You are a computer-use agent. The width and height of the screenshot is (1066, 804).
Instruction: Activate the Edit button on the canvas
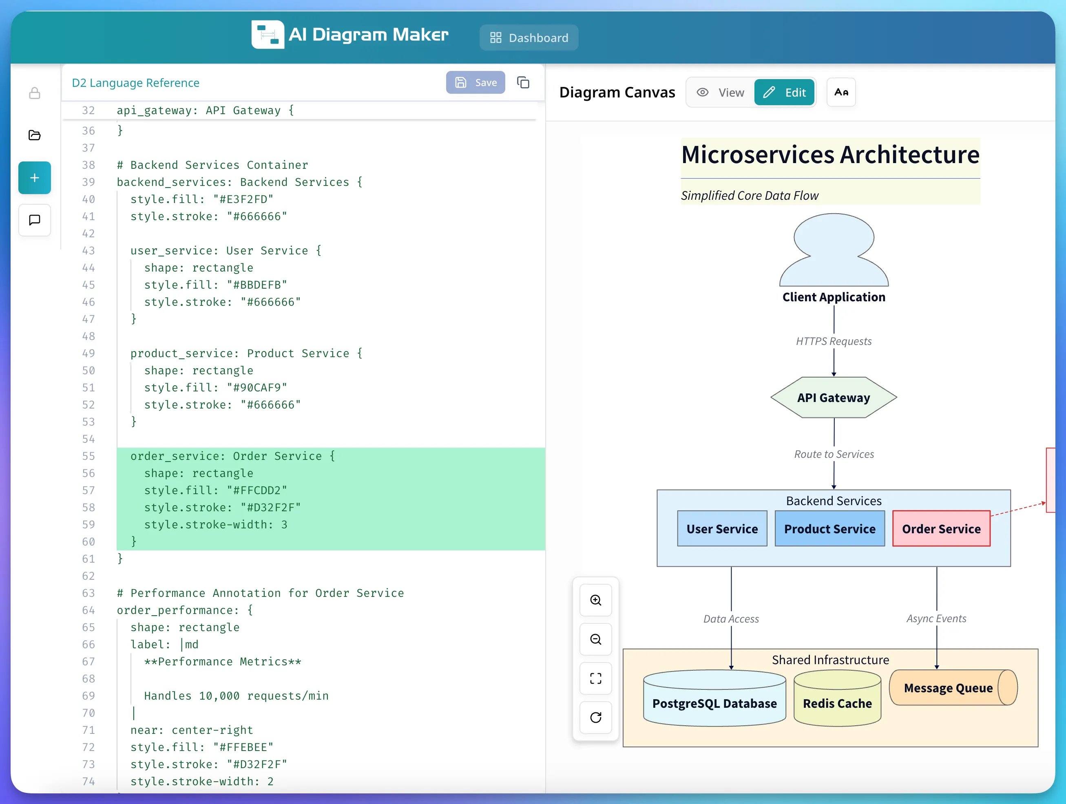pos(785,92)
